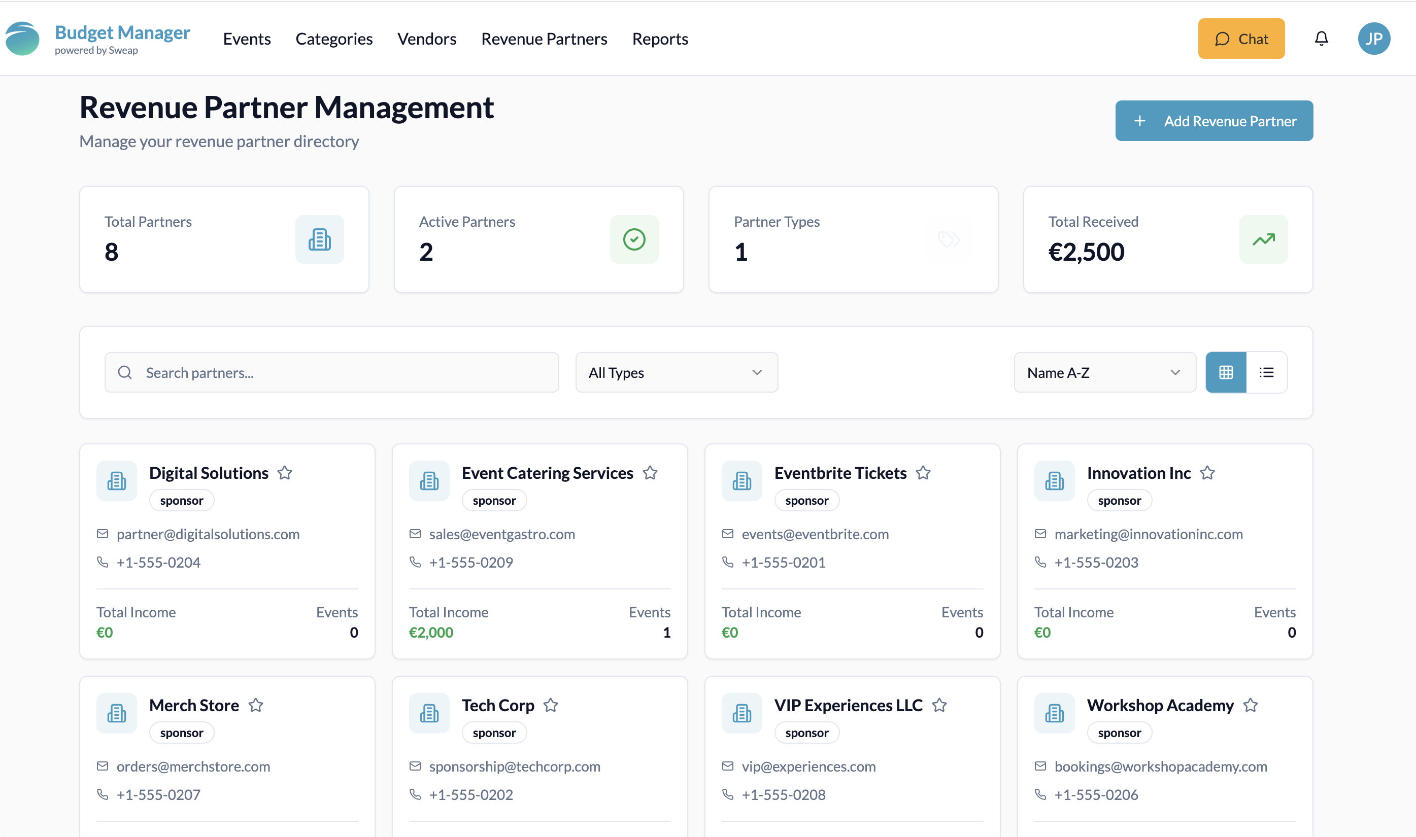Switch to list view
This screenshot has height=837, width=1416.
[1266, 372]
